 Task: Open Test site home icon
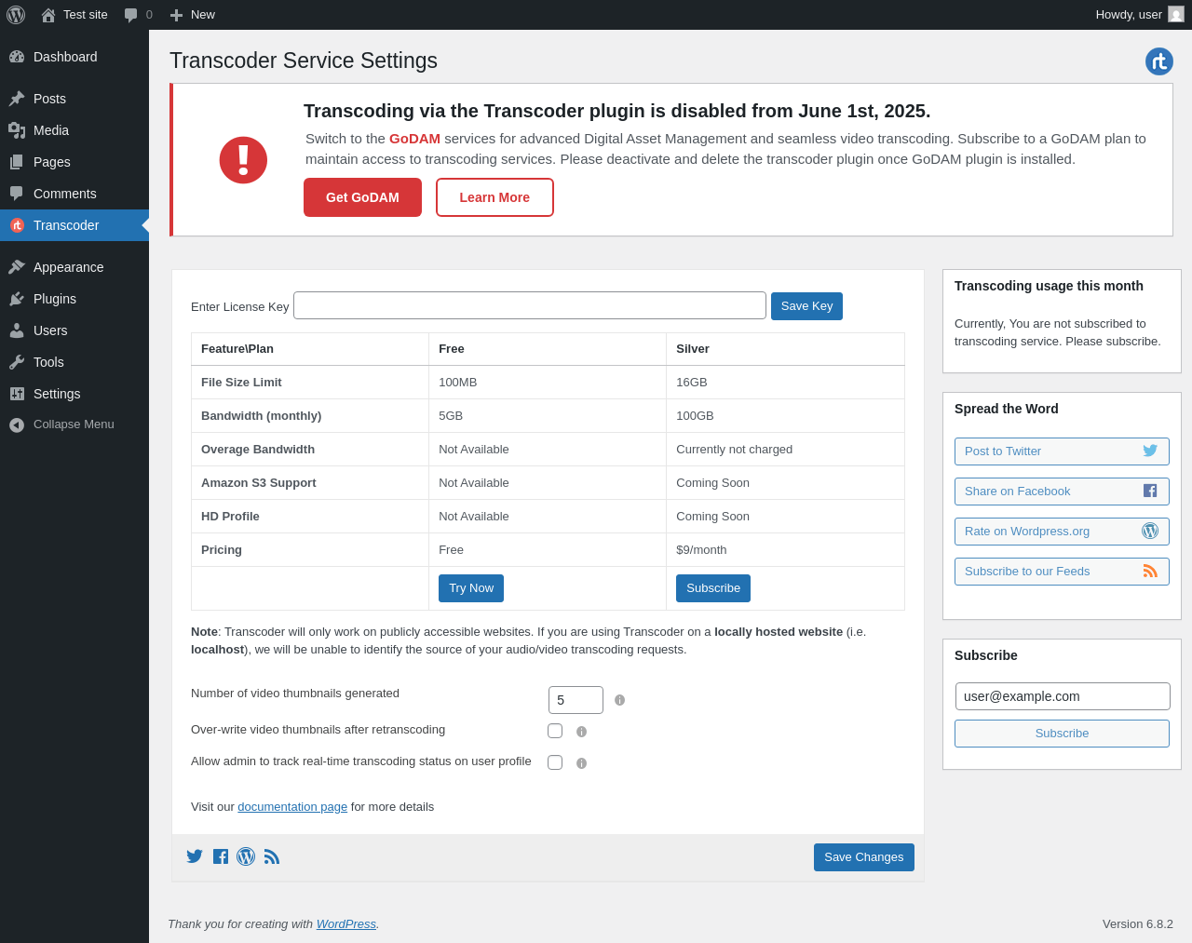pos(48,15)
